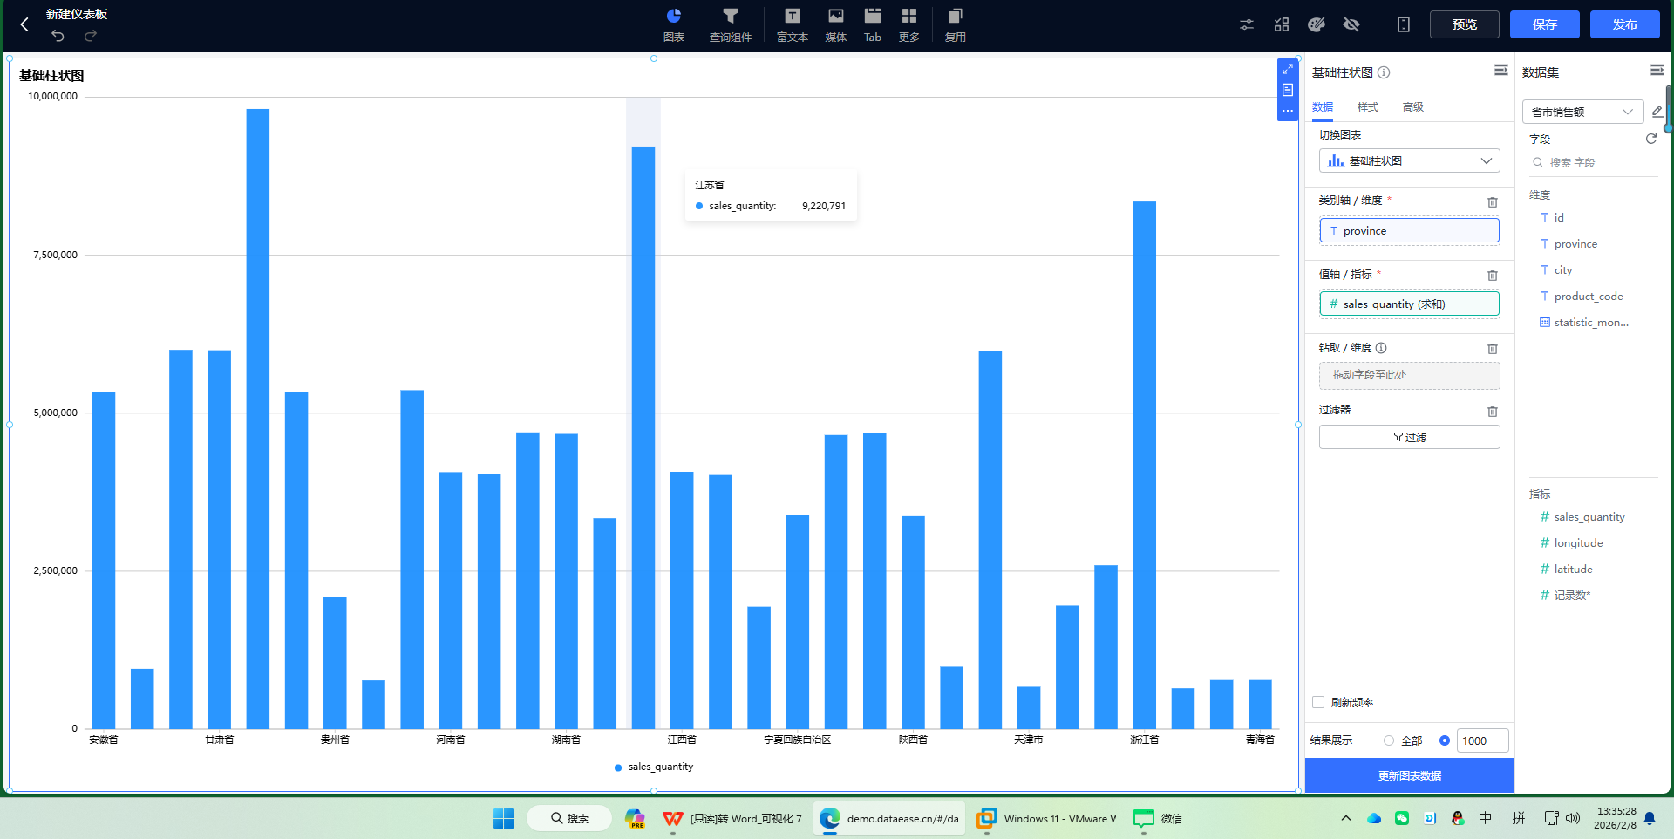
Task: Show hidden system tray icons chevron
Action: point(1345,818)
